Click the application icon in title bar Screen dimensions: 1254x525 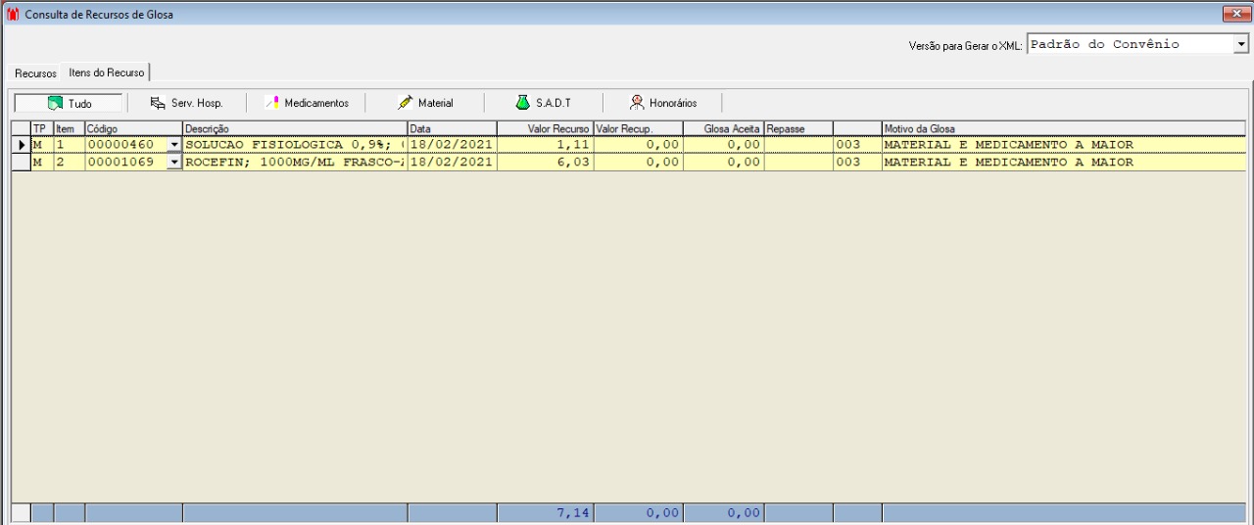[x=13, y=15]
